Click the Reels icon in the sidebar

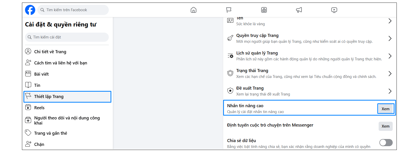pyautogui.click(x=28, y=107)
